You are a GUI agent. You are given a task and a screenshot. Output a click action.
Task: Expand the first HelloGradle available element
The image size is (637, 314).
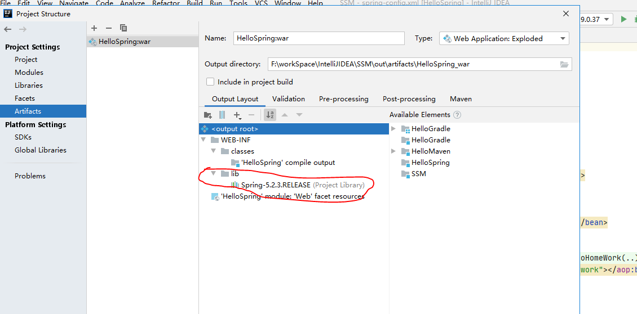pyautogui.click(x=393, y=129)
